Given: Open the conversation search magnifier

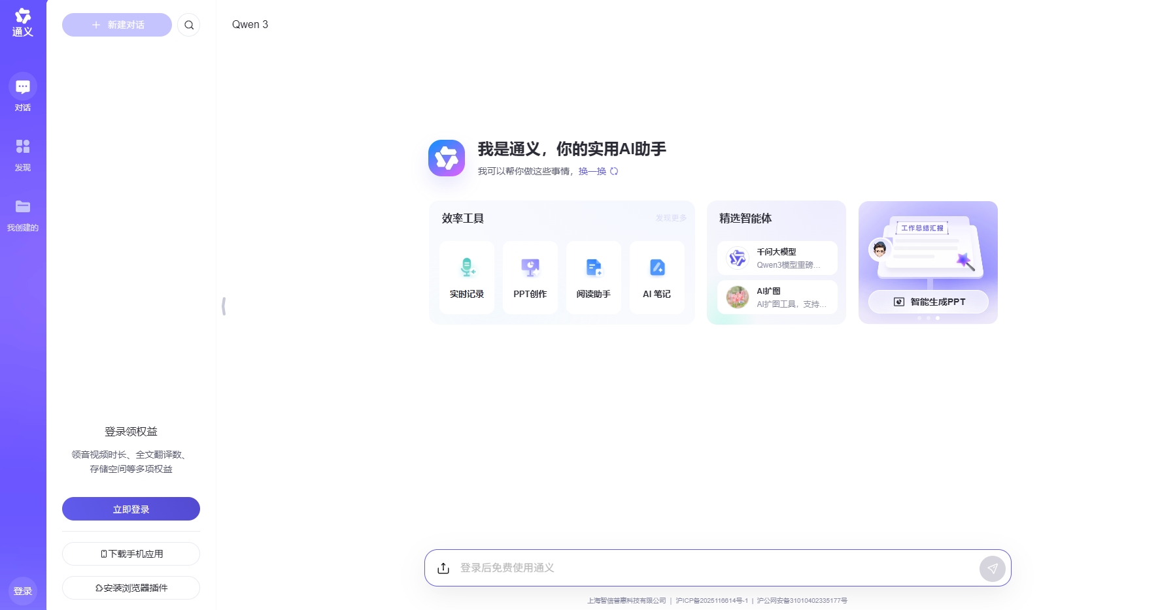Looking at the screenshot, I should (189, 25).
